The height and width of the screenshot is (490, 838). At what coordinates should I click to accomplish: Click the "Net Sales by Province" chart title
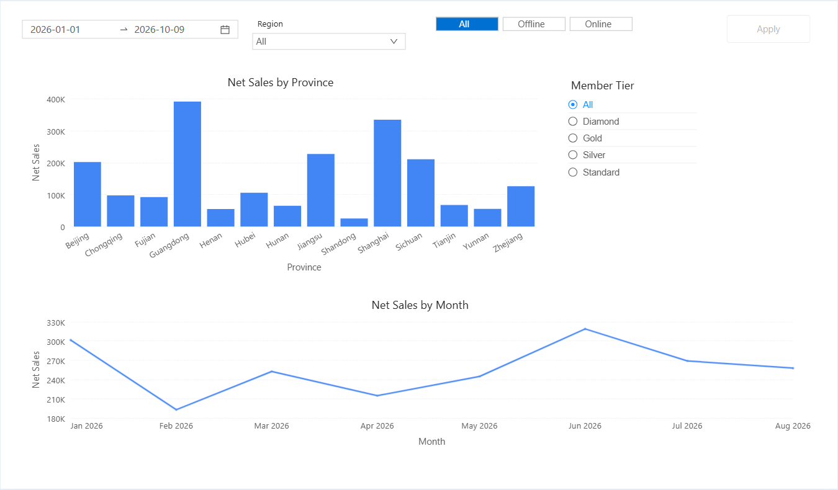281,82
